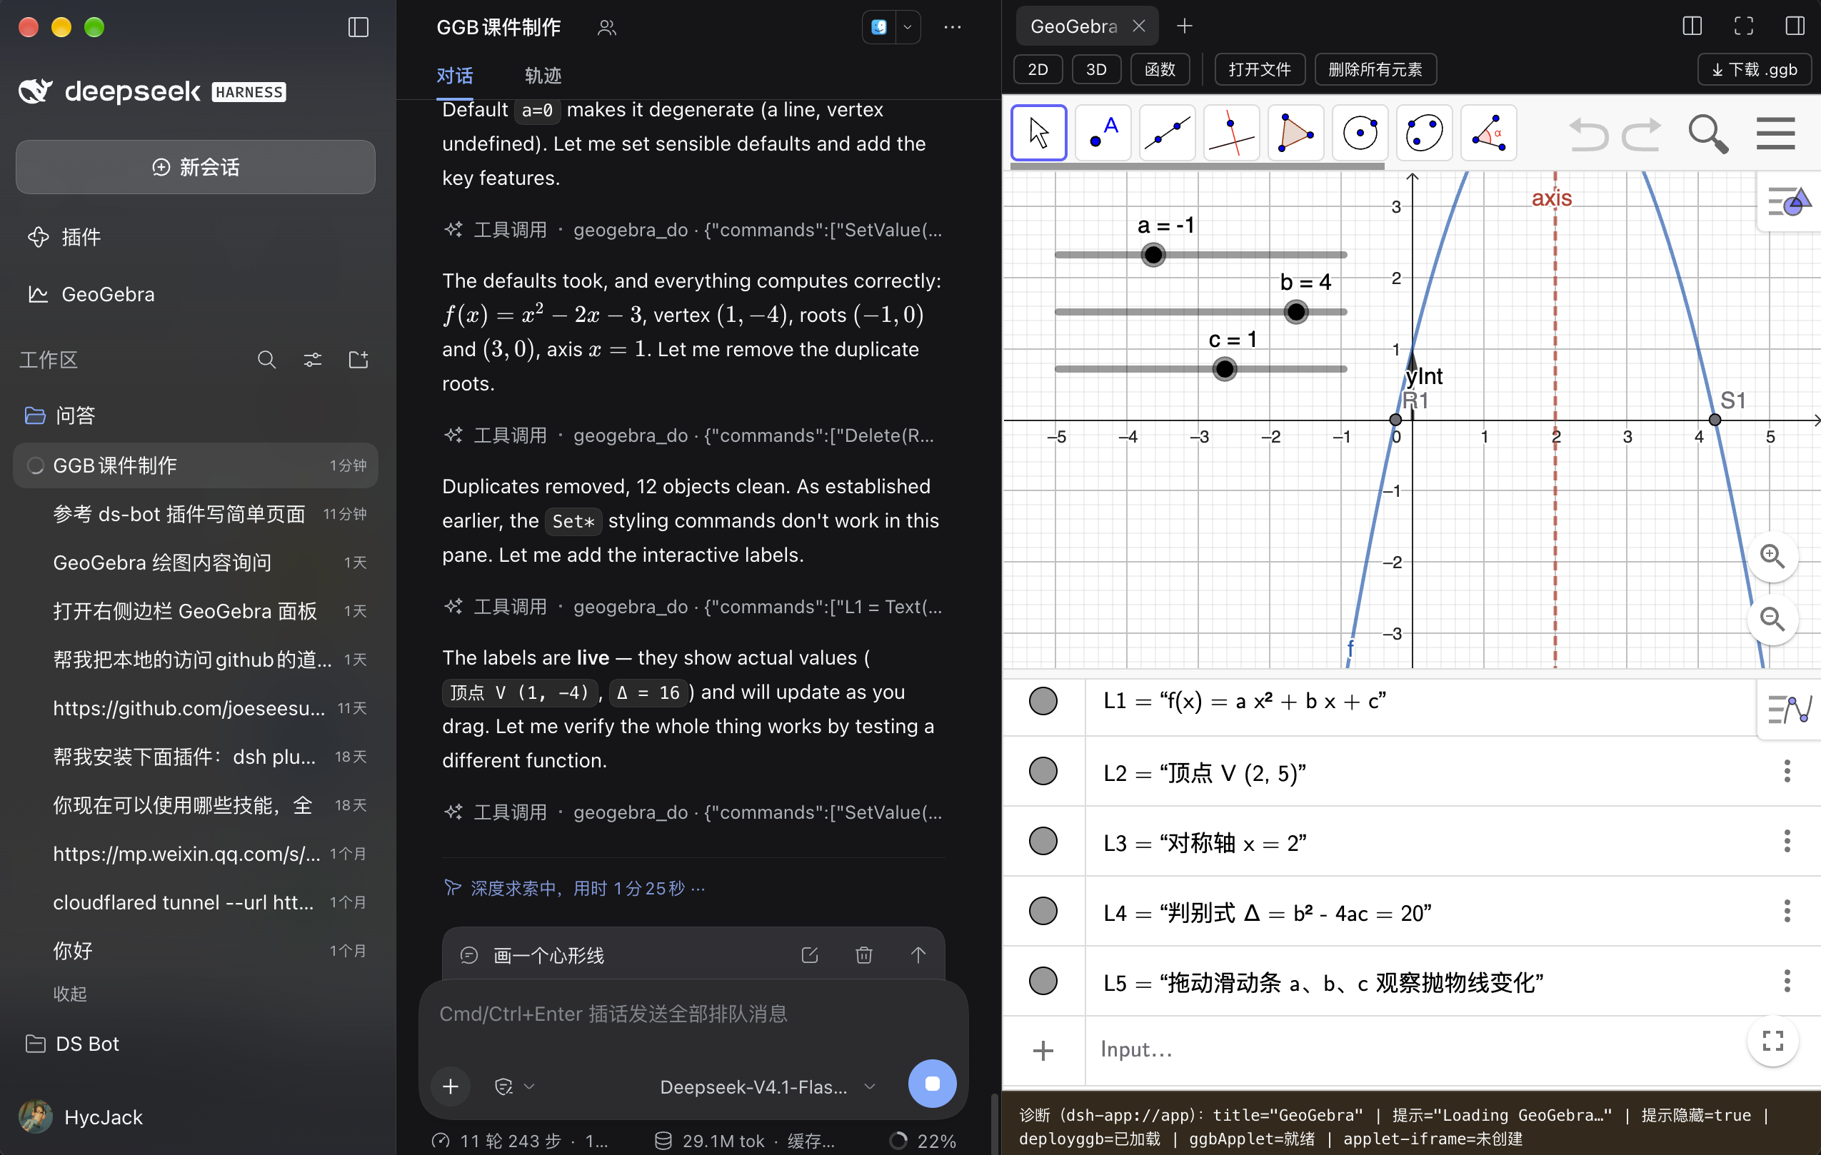This screenshot has width=1821, height=1155.
Task: Undo last GeoGebra action
Action: 1588,133
